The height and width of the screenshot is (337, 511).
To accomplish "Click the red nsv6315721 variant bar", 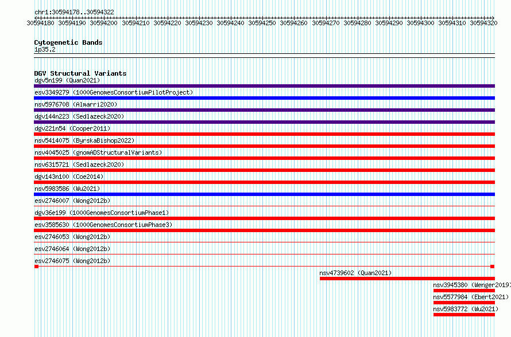I will point(264,170).
